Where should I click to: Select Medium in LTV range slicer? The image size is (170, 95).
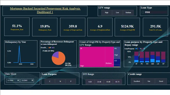pos(128,13)
